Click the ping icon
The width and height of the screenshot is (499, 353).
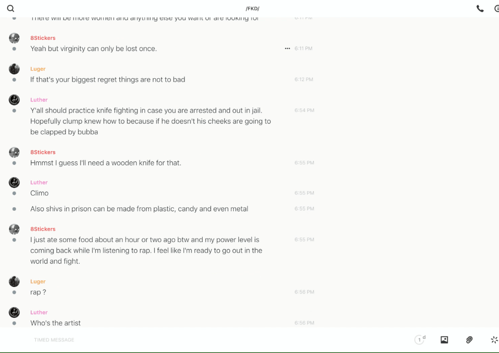494,340
